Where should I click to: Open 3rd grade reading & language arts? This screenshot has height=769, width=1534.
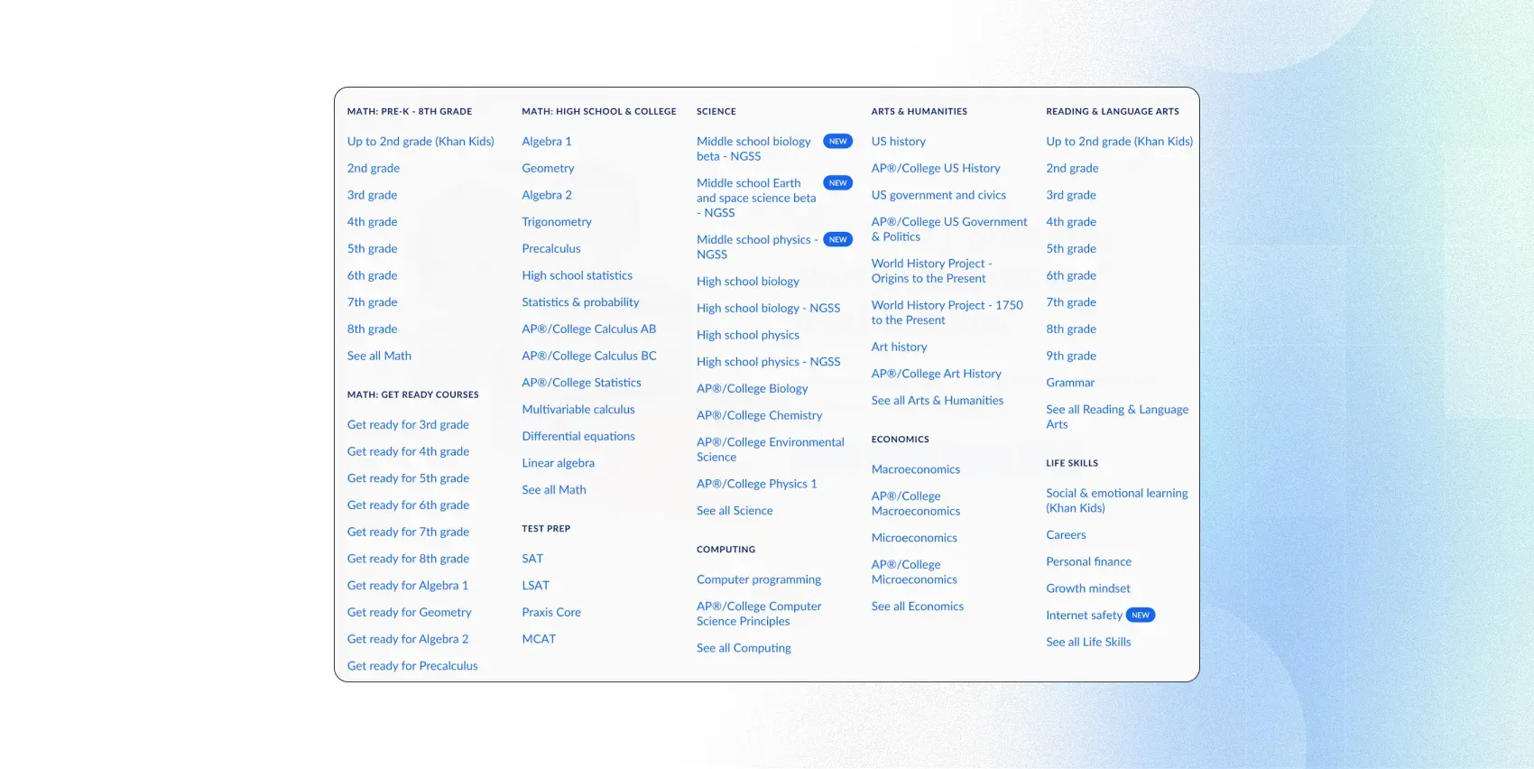point(1071,196)
